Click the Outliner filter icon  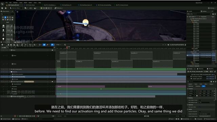(x=188, y=14)
